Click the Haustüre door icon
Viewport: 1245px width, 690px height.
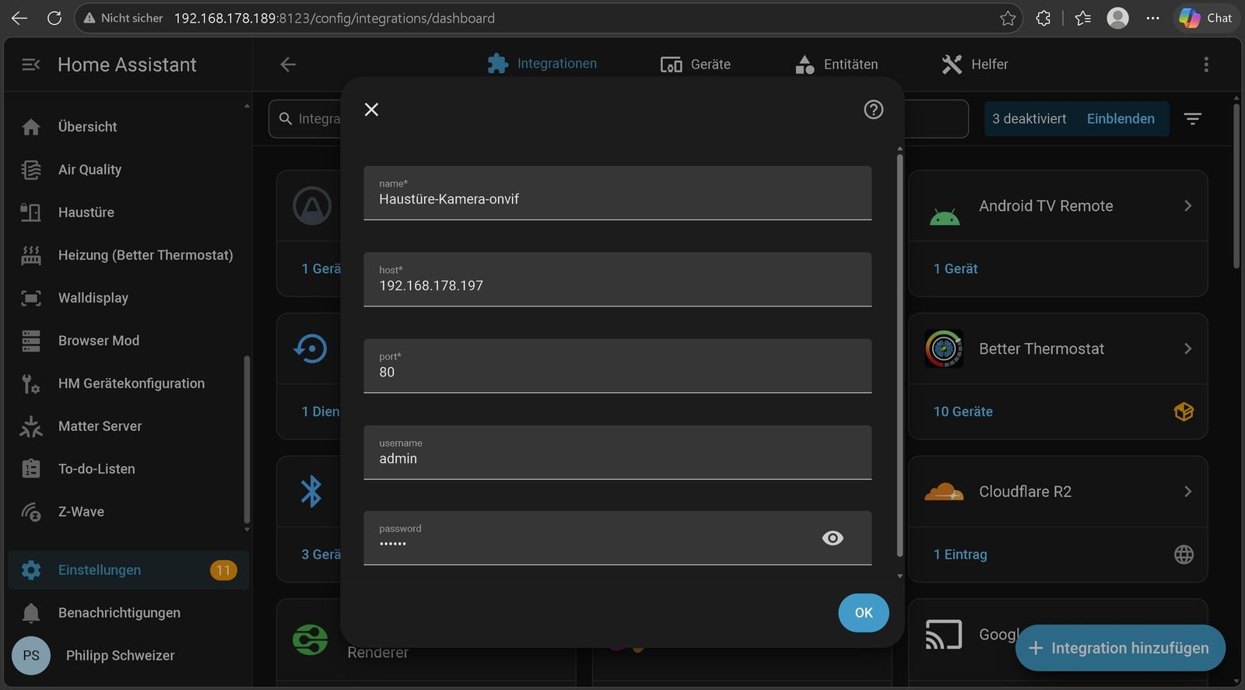pos(31,212)
